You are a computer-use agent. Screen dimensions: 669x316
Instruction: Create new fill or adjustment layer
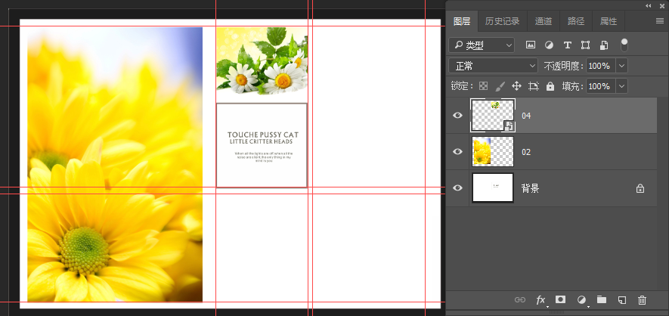click(581, 300)
